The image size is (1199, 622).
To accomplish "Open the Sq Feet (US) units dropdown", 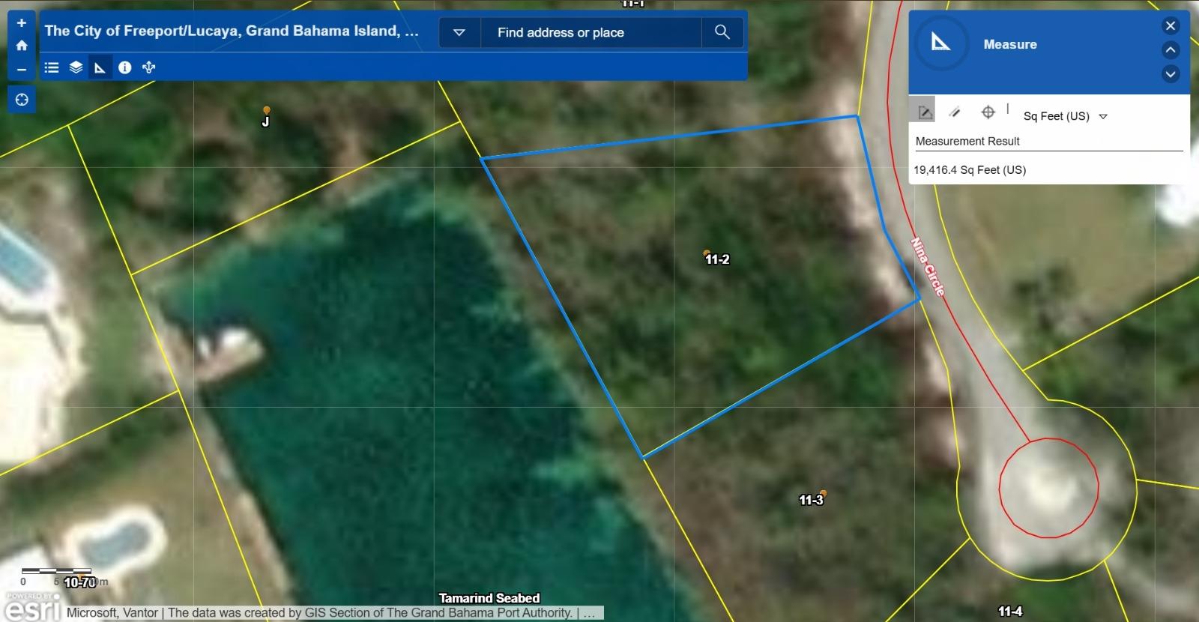I will coord(1065,116).
